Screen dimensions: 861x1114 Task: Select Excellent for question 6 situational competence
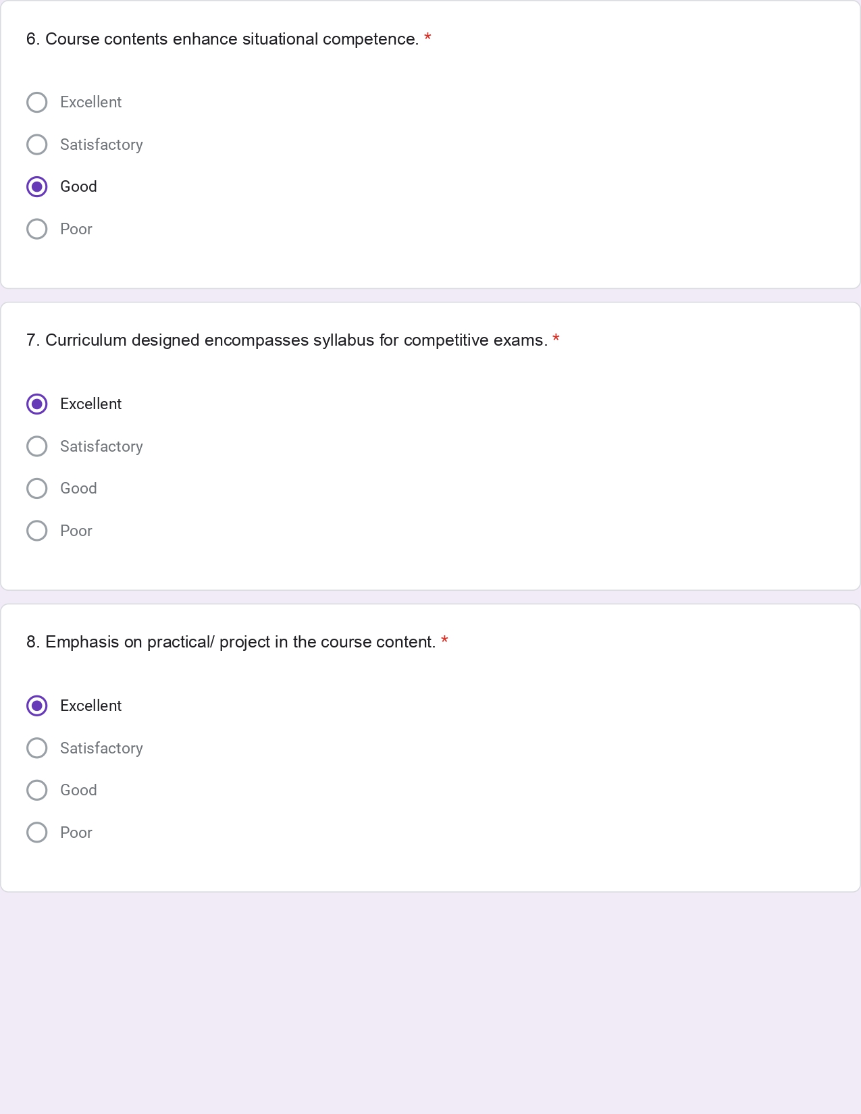point(37,103)
